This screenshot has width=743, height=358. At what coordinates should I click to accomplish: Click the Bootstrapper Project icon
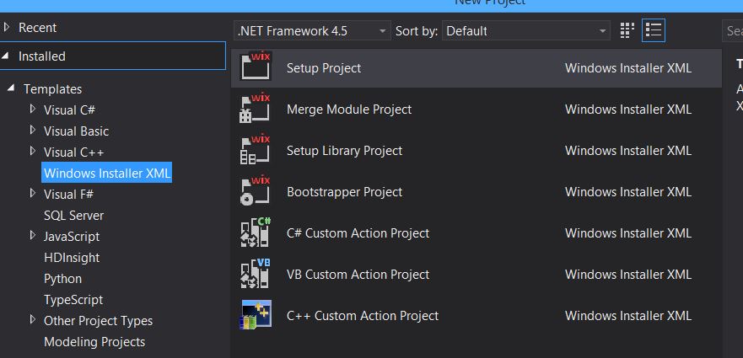coord(255,191)
